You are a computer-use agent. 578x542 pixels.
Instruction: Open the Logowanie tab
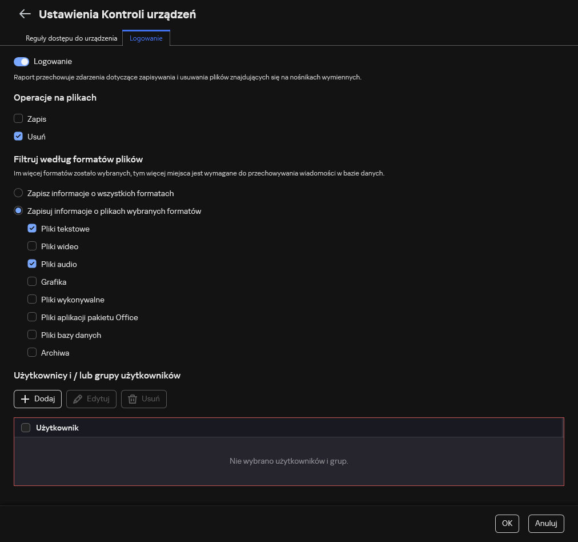pyautogui.click(x=146, y=38)
